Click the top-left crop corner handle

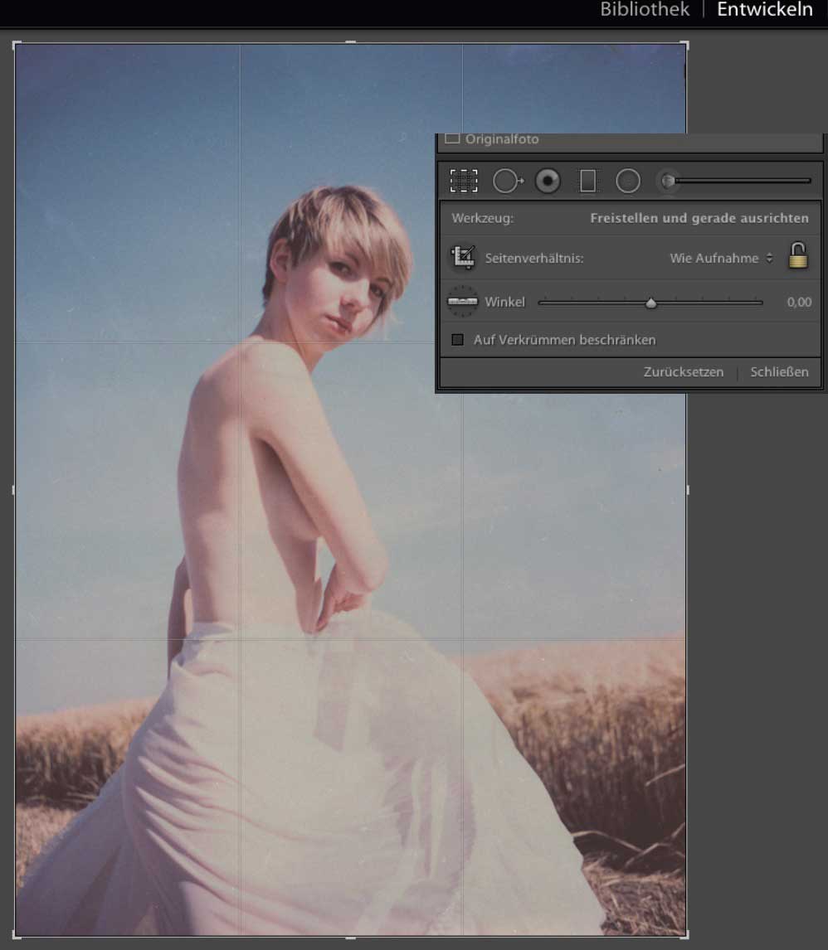pos(17,45)
